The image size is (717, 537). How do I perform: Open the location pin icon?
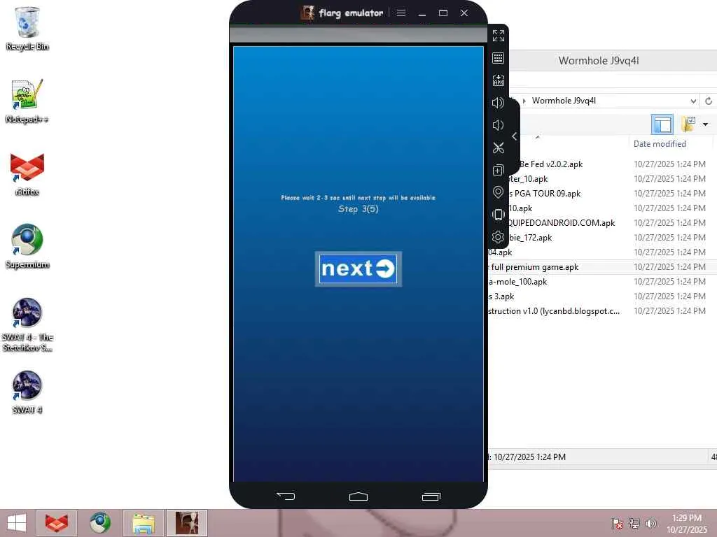pyautogui.click(x=498, y=192)
